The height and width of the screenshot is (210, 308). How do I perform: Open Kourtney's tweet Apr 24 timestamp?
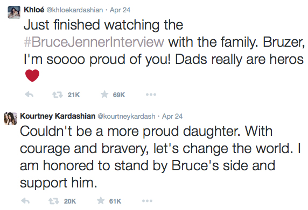pos(172,117)
